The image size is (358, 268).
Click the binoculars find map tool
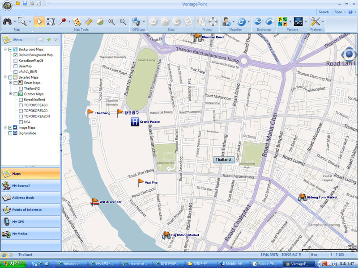coord(7,21)
